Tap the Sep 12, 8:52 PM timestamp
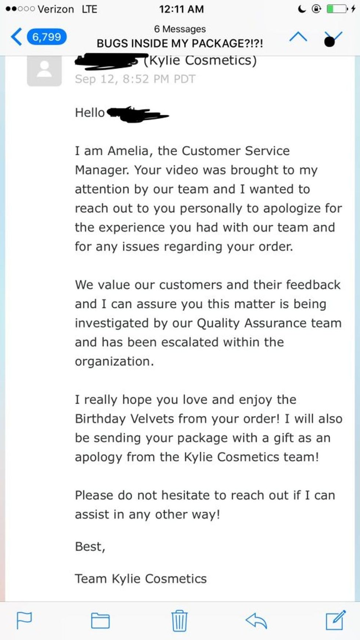Viewport: 360px width, 640px height. point(135,79)
